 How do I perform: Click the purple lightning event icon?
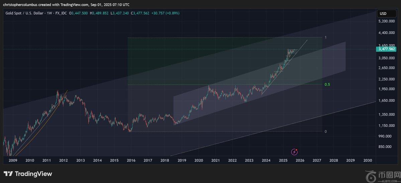click(x=294, y=152)
